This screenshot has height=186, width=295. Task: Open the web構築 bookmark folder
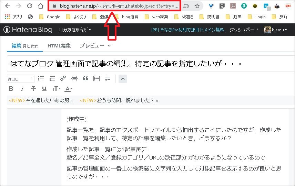(156, 17)
